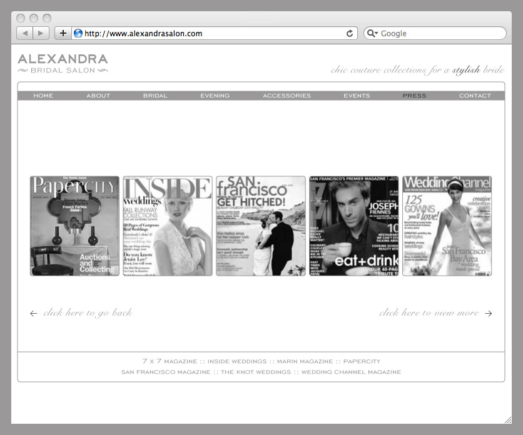Open The Knot Weddings footer link

click(x=256, y=372)
